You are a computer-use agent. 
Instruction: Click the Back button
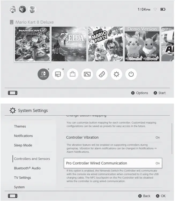coord(144,196)
